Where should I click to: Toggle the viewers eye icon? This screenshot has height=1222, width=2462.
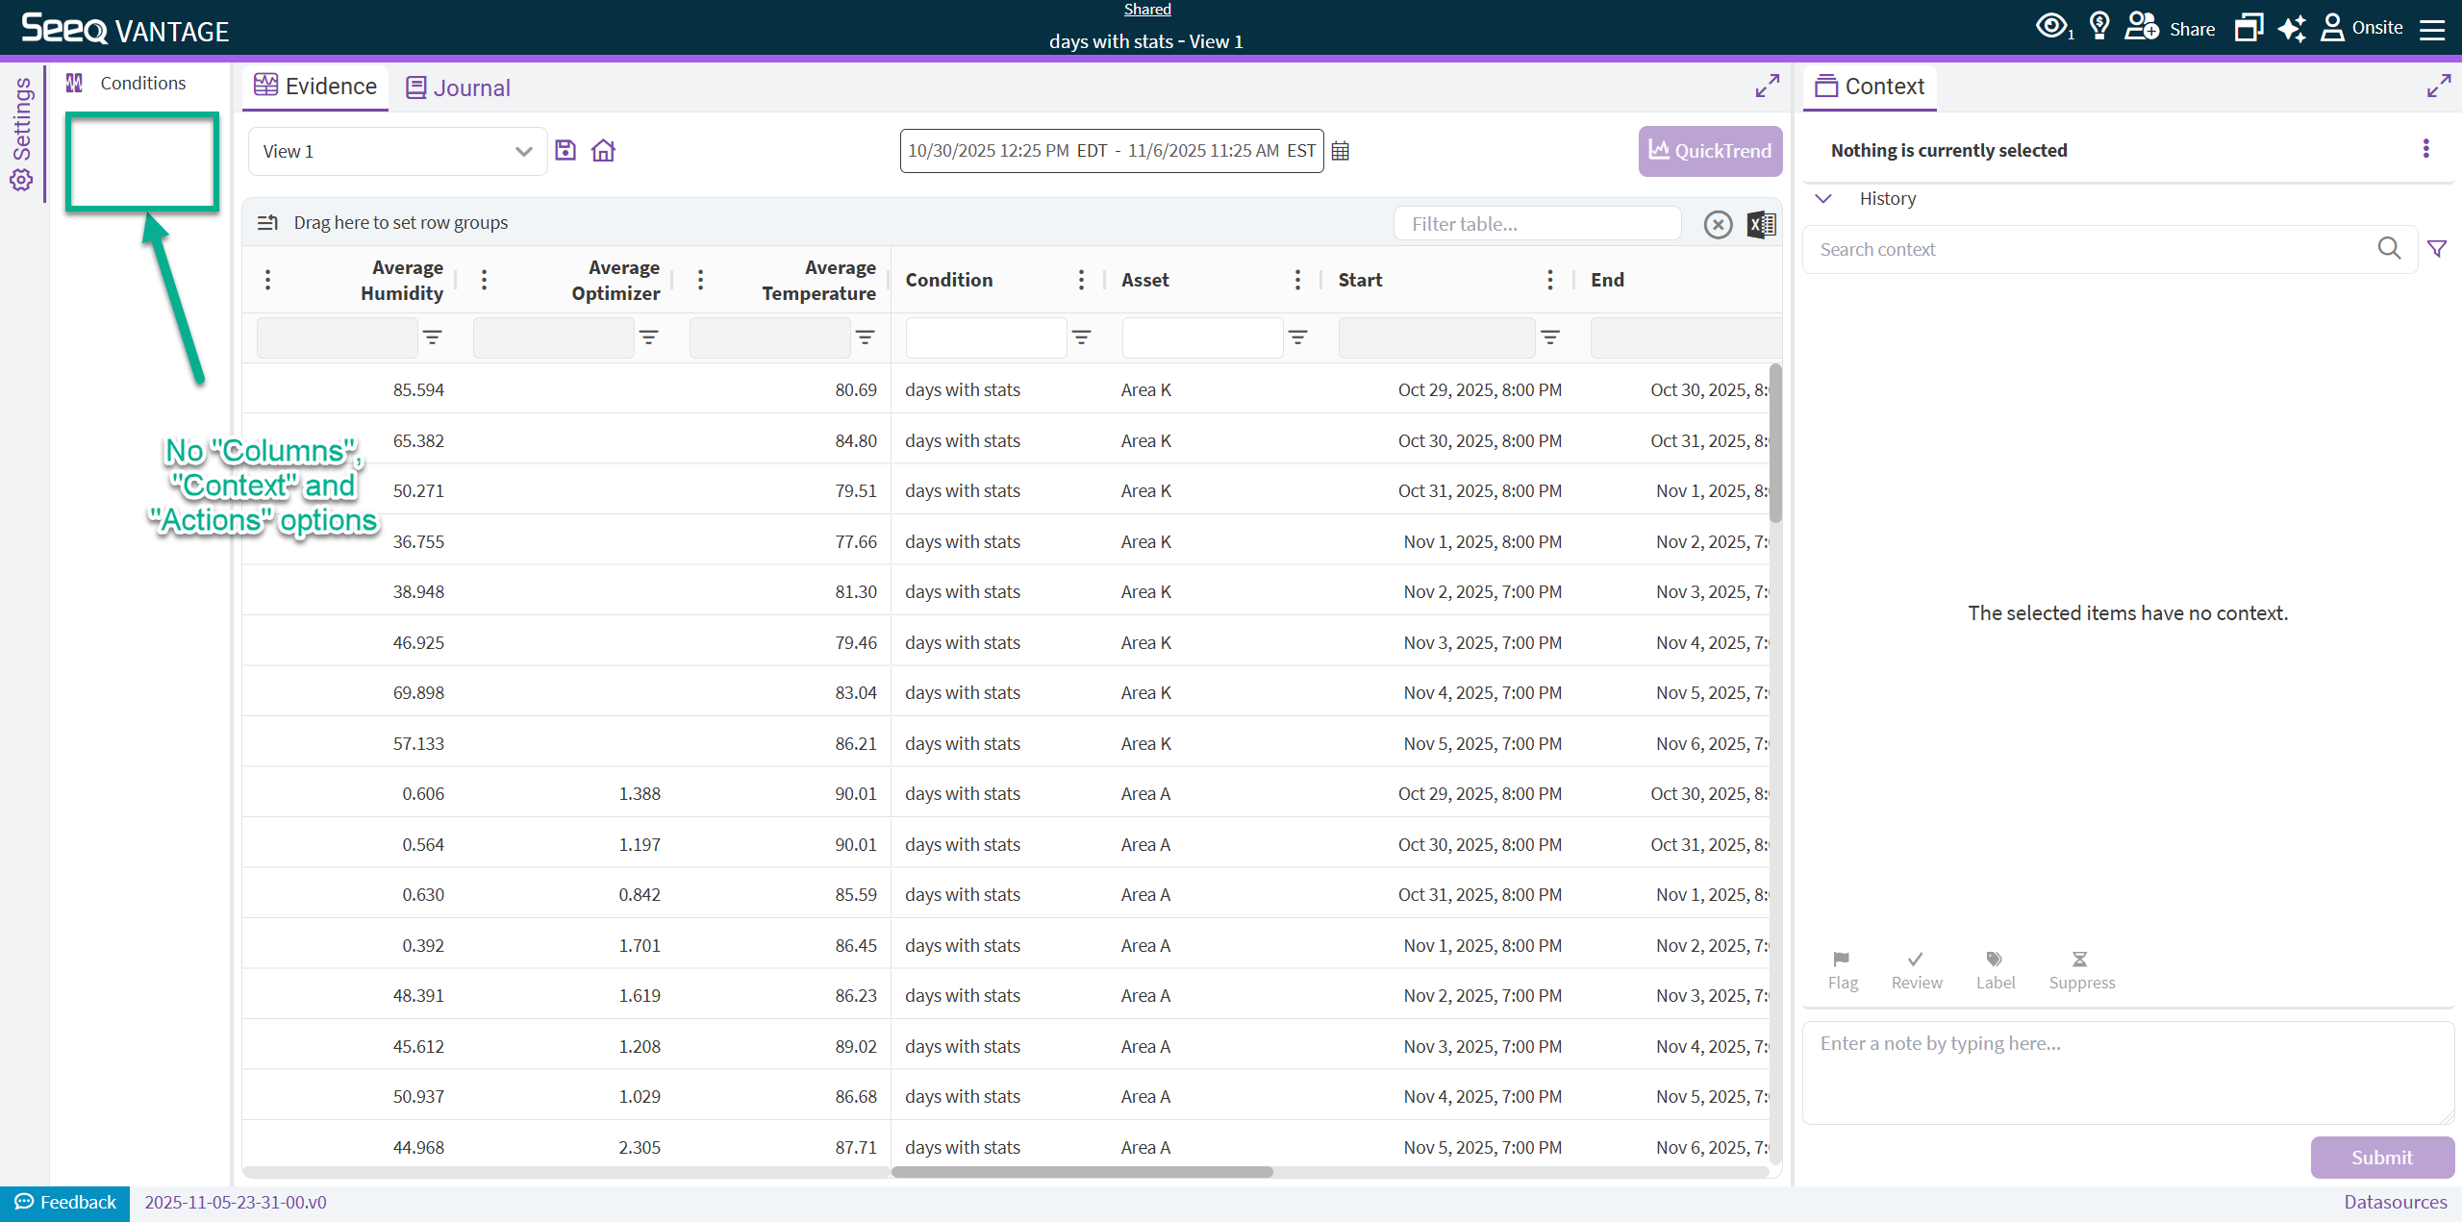(x=2054, y=27)
